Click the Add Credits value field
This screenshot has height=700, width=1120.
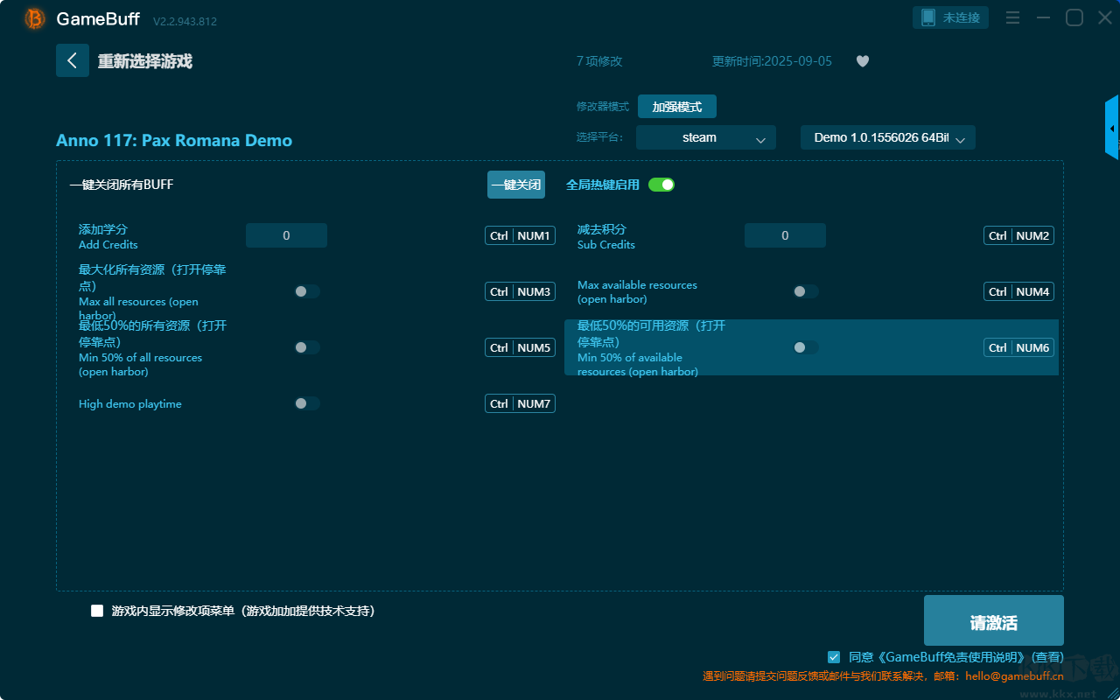pos(286,235)
